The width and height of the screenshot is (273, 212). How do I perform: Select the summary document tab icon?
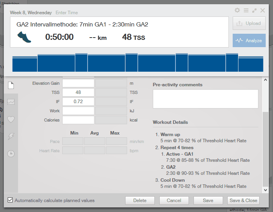point(11,85)
